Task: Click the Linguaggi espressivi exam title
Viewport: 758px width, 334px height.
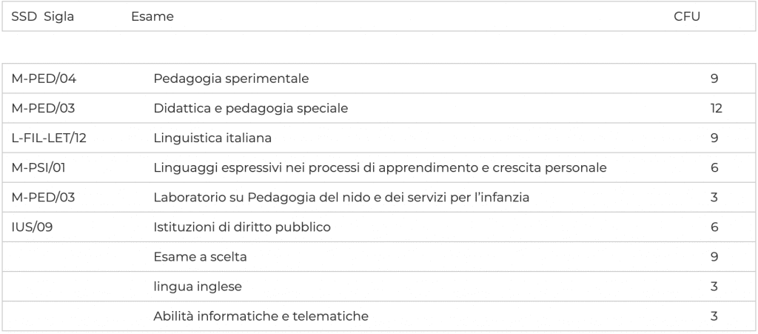Action: point(380,167)
